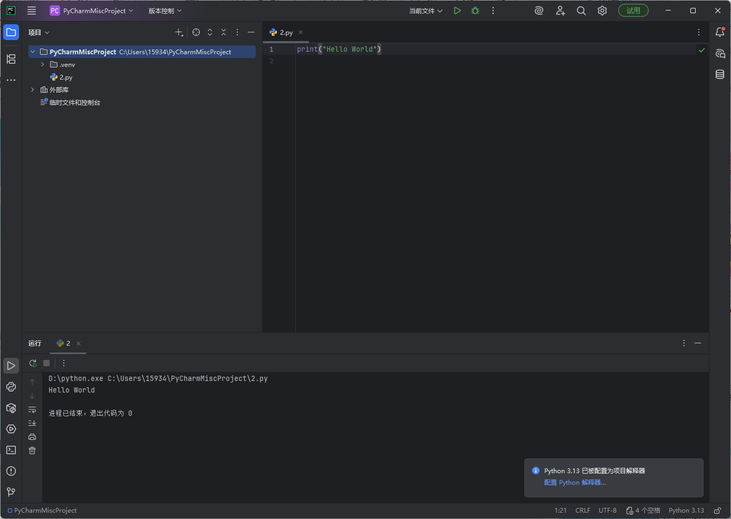Open the 版本控制 menu
Screen dimensions: 731x519
pos(161,10)
